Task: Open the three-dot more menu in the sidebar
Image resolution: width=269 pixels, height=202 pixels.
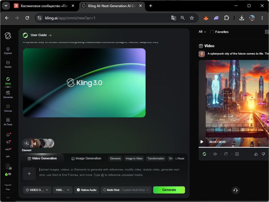Action: coord(8,197)
